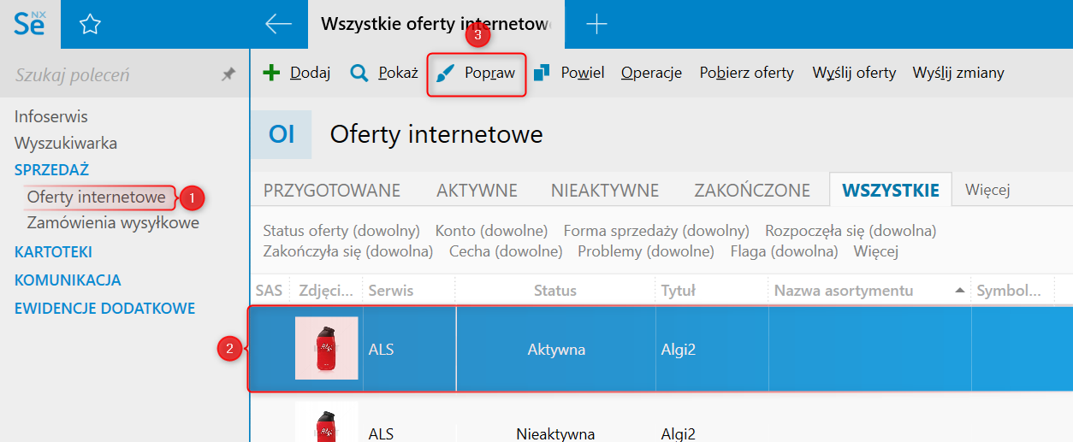This screenshot has height=442, width=1073.
Task: Sort by the Status column
Action: pyautogui.click(x=555, y=291)
